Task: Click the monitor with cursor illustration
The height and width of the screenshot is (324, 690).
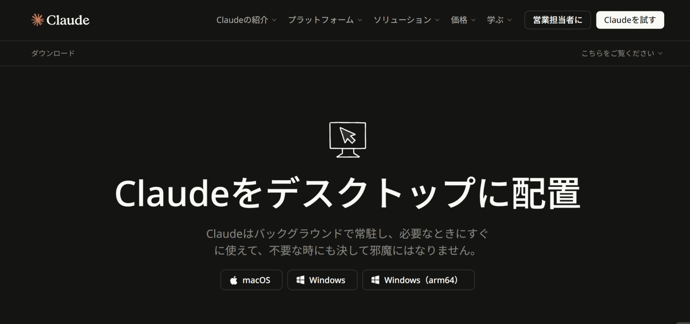Action: [347, 139]
